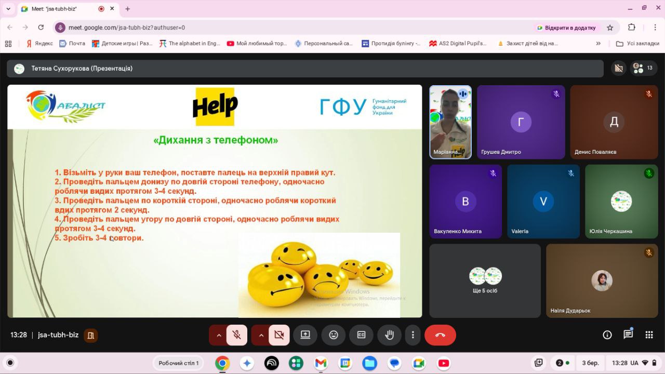665x374 pixels.
Task: Turn on the camera in the call
Action: 279,335
